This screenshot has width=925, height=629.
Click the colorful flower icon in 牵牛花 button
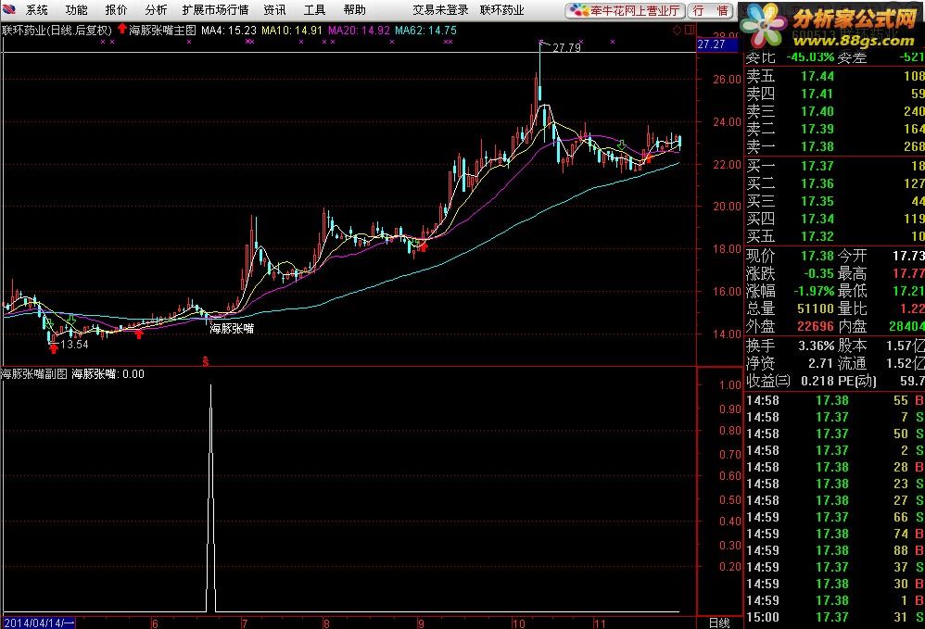click(x=579, y=10)
